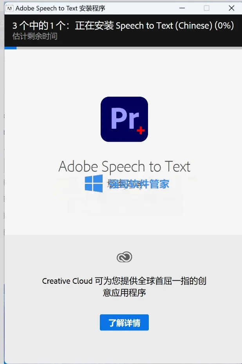
Task: Close the Adobe Speech to Text installer
Action: point(231,8)
